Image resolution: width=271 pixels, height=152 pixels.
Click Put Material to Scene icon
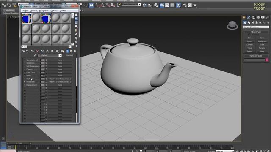tap(27, 51)
